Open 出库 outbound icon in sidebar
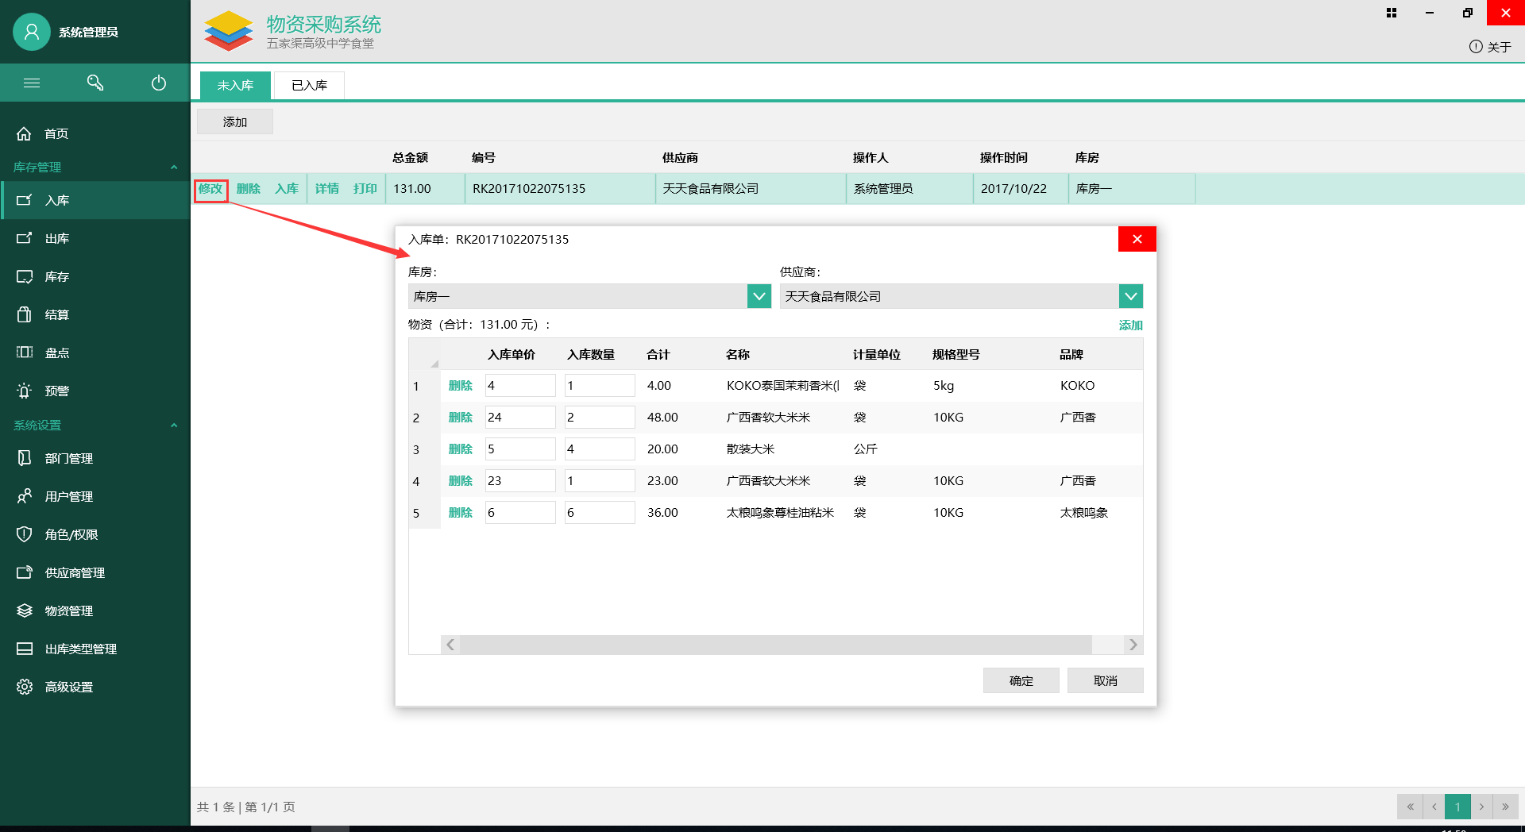The image size is (1525, 832). pos(25,238)
